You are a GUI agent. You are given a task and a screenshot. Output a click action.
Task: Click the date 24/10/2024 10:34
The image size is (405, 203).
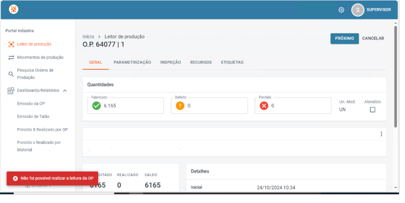pos(276,188)
